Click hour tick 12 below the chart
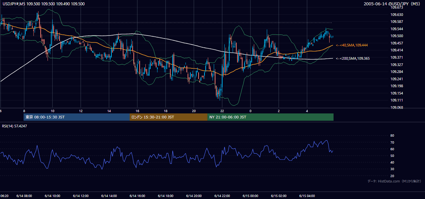 point(80,111)
